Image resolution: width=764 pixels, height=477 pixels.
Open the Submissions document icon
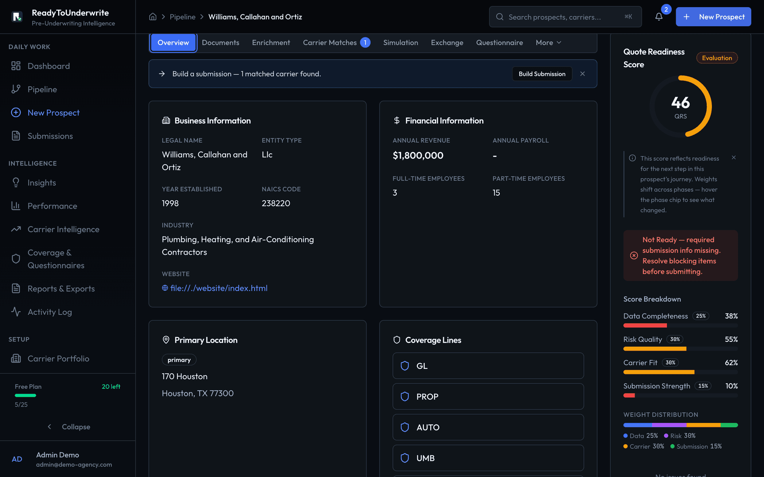[x=16, y=136]
